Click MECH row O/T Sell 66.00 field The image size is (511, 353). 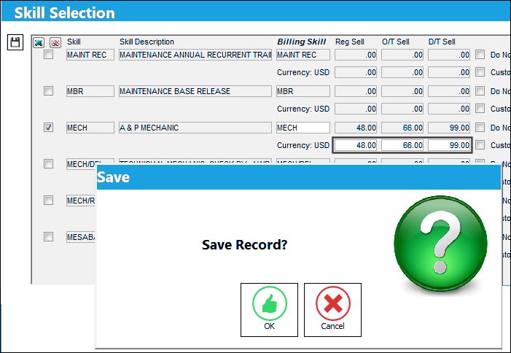pos(402,128)
